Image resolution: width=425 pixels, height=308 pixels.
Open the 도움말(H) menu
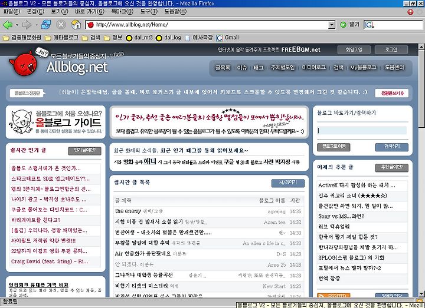[x=175, y=12]
